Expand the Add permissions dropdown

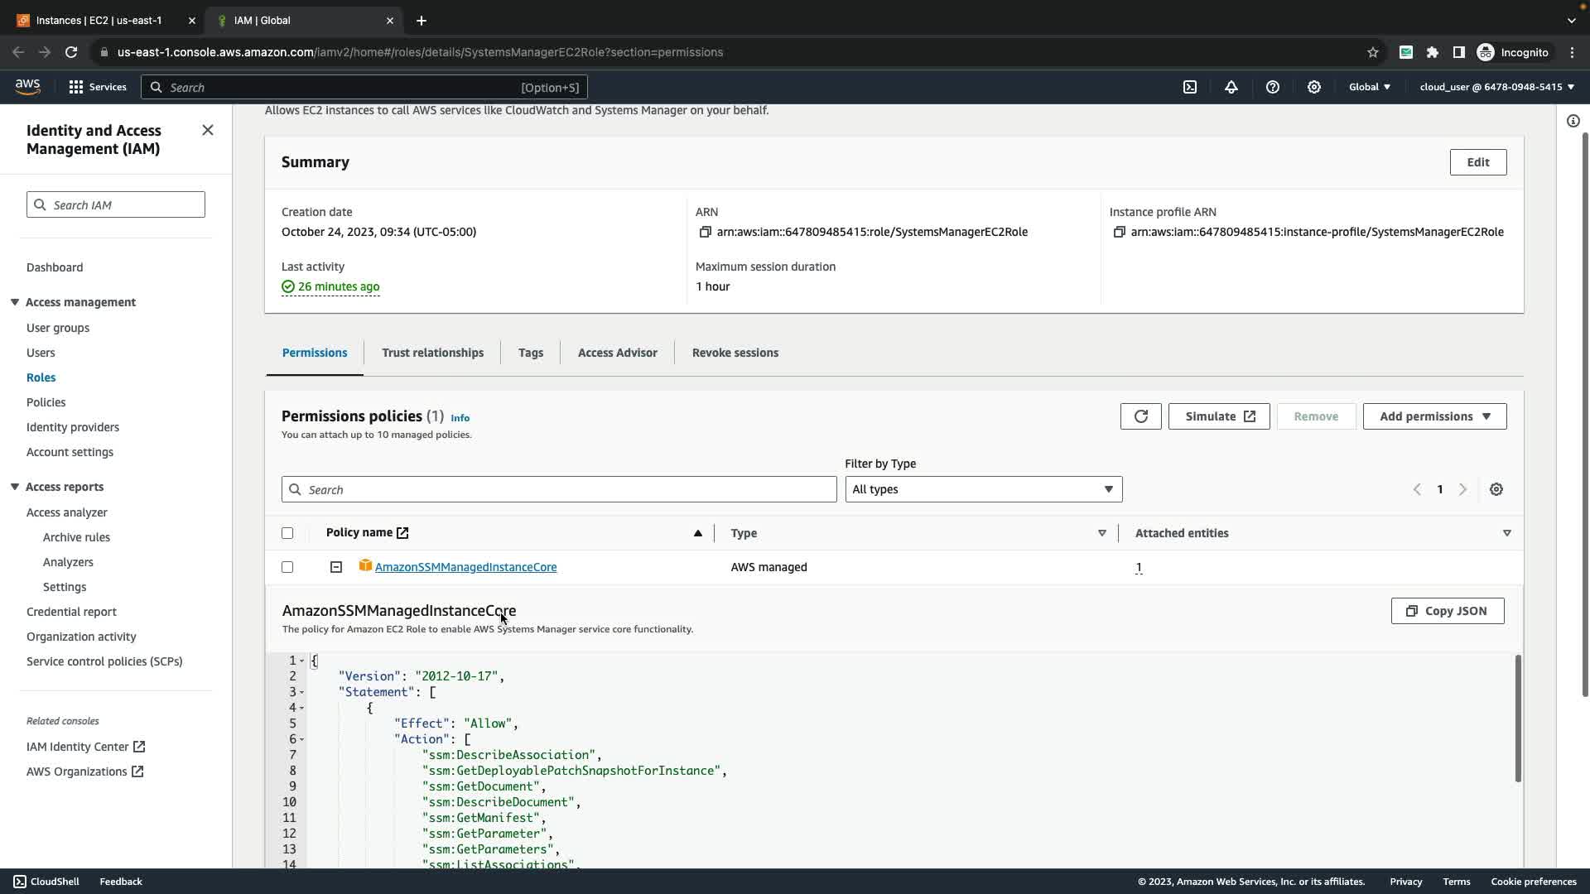point(1434,416)
